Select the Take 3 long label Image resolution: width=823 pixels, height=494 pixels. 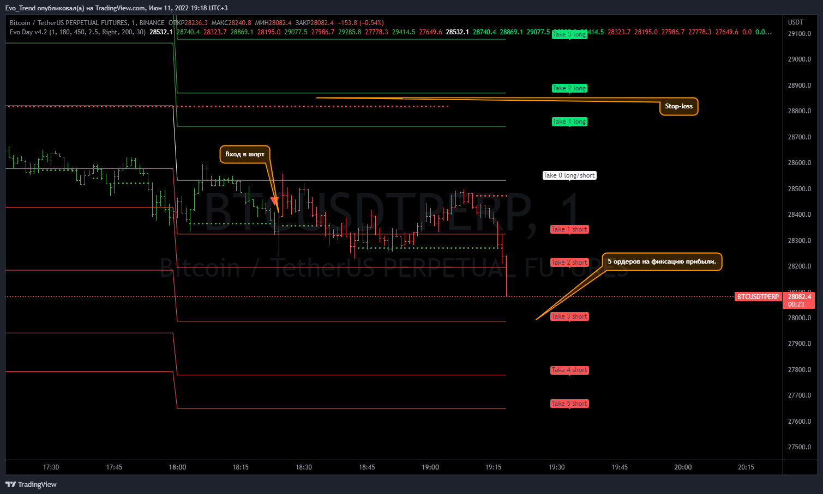pyautogui.click(x=569, y=34)
